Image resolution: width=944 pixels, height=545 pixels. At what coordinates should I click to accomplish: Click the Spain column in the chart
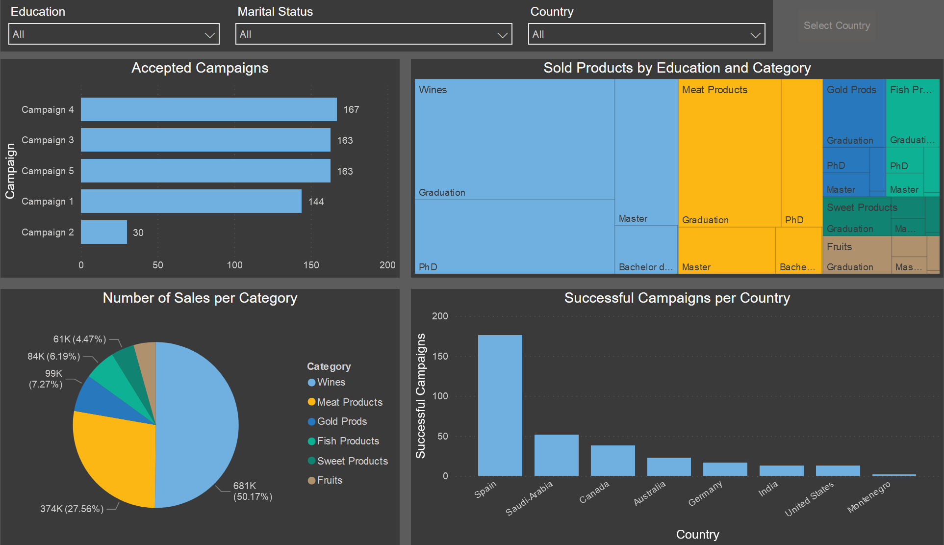click(x=500, y=405)
